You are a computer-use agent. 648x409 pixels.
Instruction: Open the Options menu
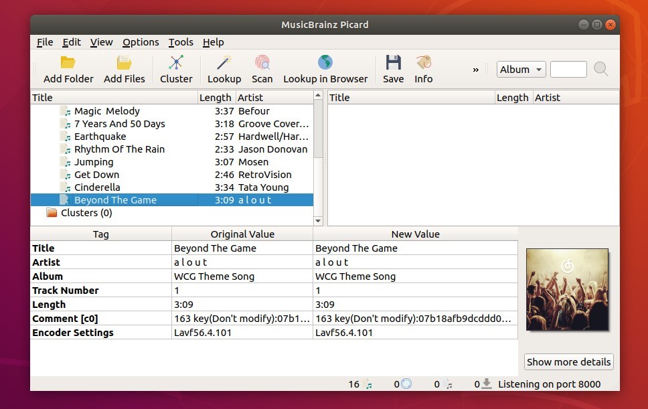pos(141,42)
